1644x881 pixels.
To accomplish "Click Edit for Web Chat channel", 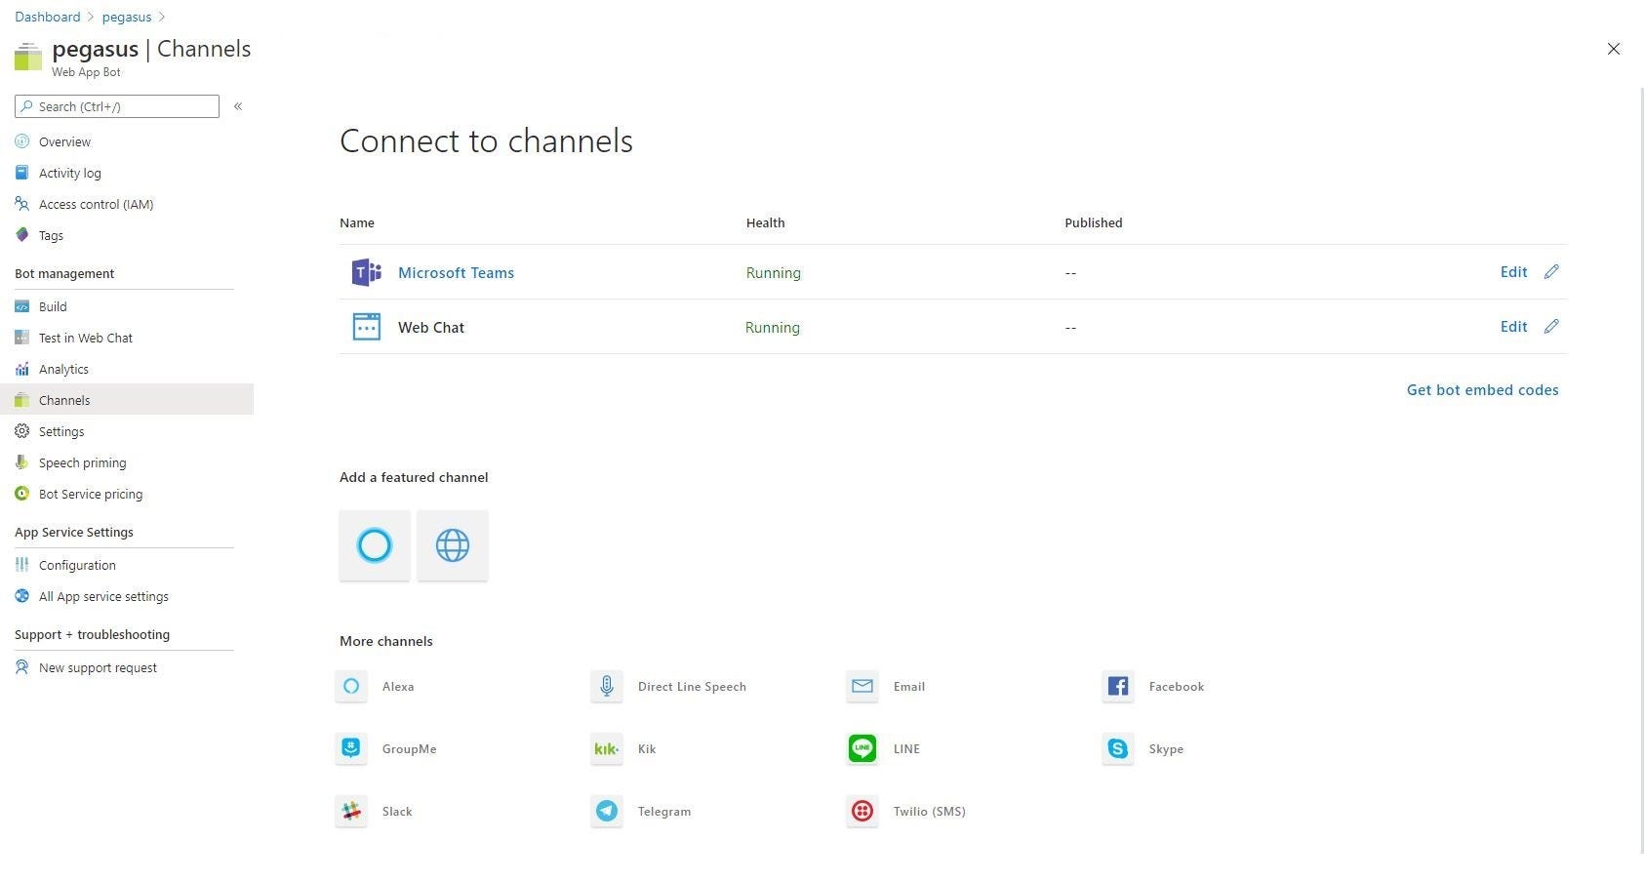I will click(1513, 327).
